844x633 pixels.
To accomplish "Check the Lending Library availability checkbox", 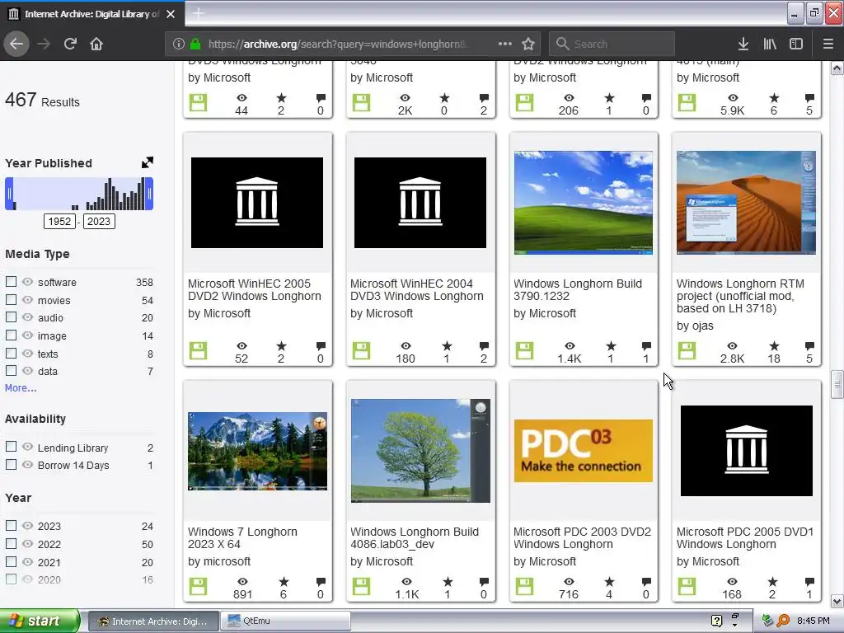I will click(11, 447).
